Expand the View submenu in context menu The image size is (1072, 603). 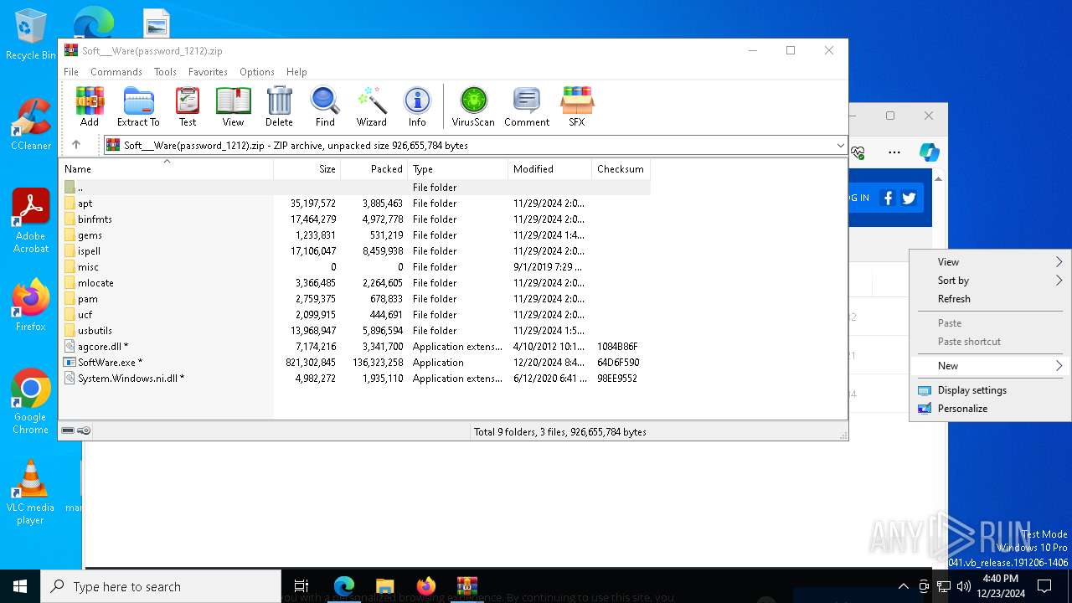coord(989,262)
